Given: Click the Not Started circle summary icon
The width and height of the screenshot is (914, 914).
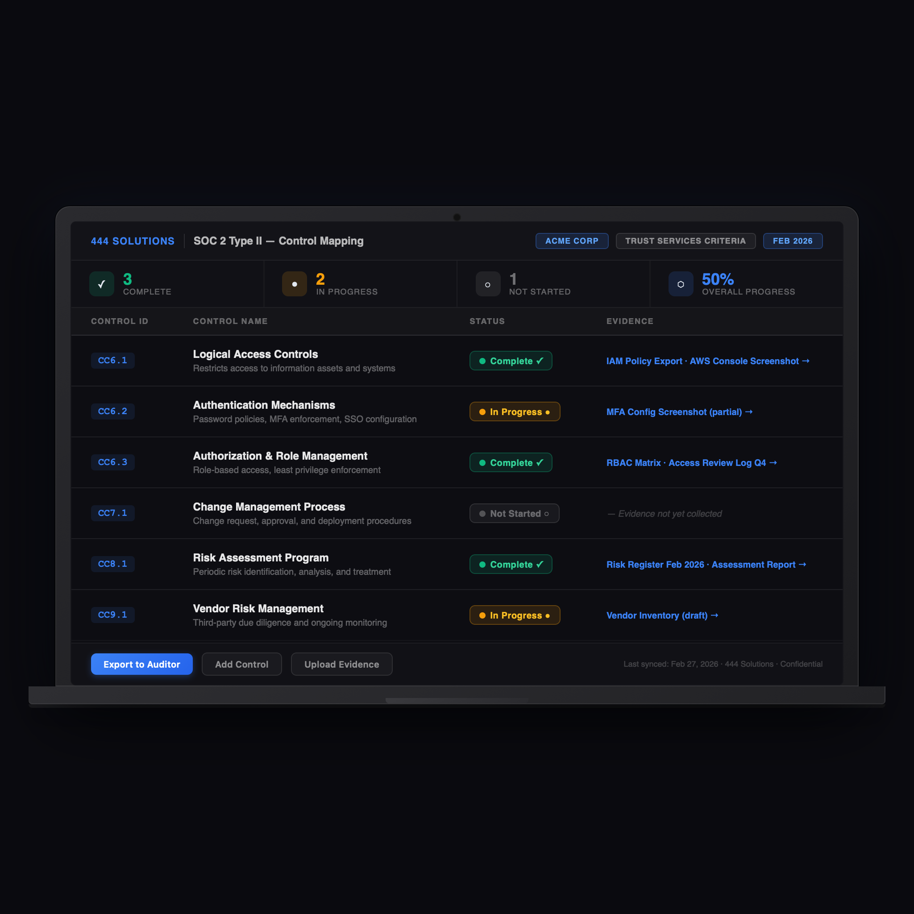Looking at the screenshot, I should click(488, 284).
